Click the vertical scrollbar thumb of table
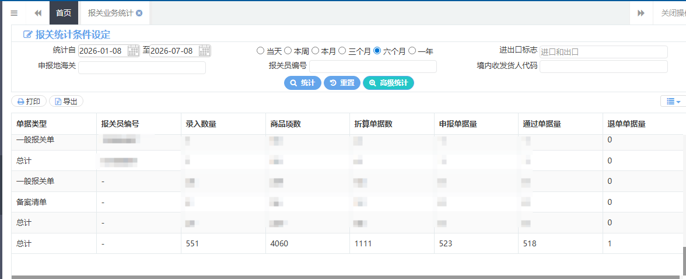This screenshot has height=279, width=686. click(684, 262)
